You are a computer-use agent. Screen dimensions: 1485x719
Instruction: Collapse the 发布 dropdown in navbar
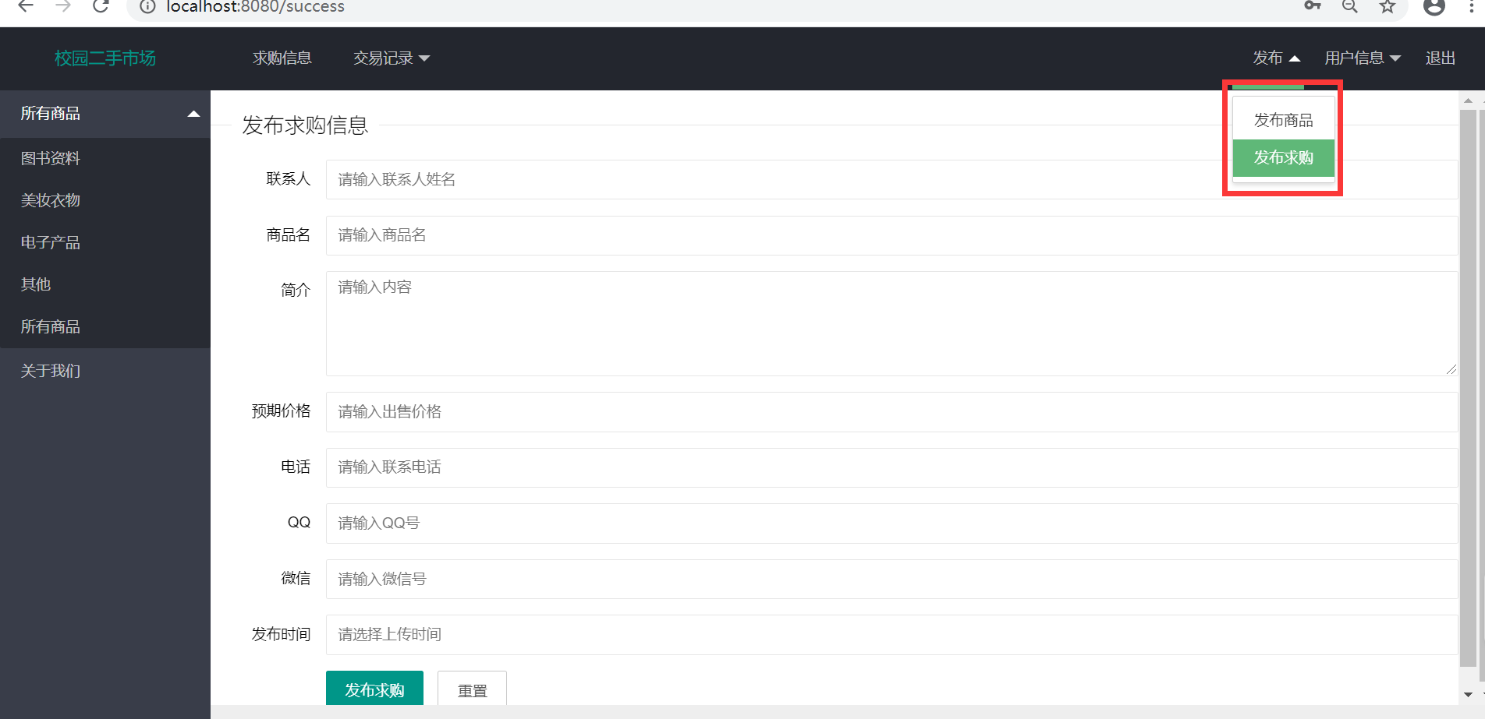click(x=1277, y=58)
